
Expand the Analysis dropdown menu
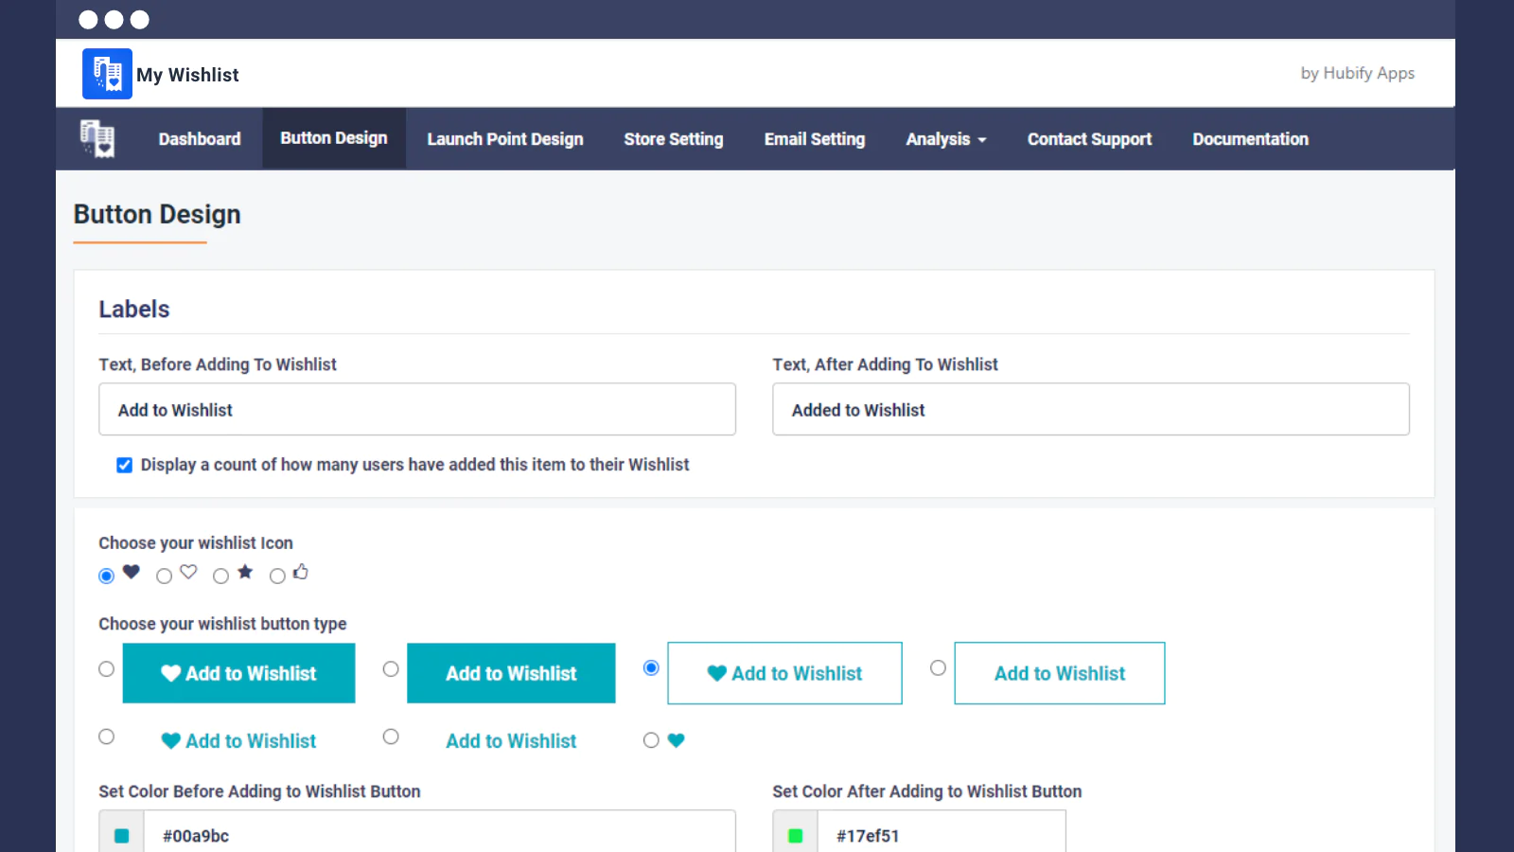945,139
